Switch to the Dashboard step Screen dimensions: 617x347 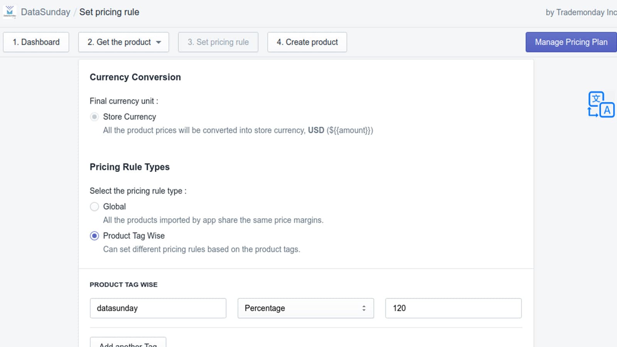[36, 42]
